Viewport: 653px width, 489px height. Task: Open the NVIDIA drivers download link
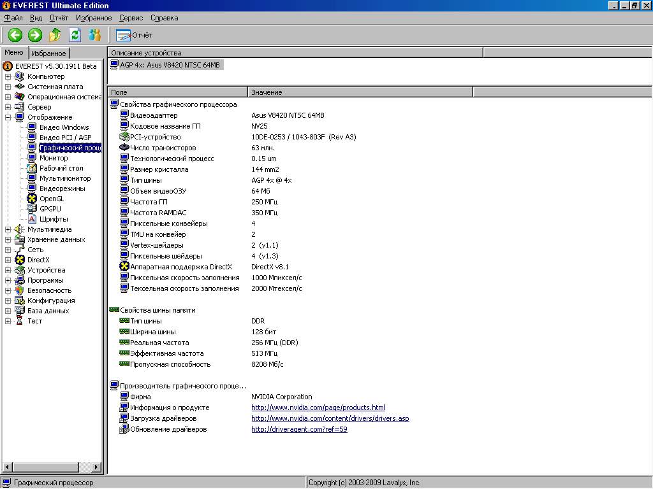pyautogui.click(x=330, y=418)
